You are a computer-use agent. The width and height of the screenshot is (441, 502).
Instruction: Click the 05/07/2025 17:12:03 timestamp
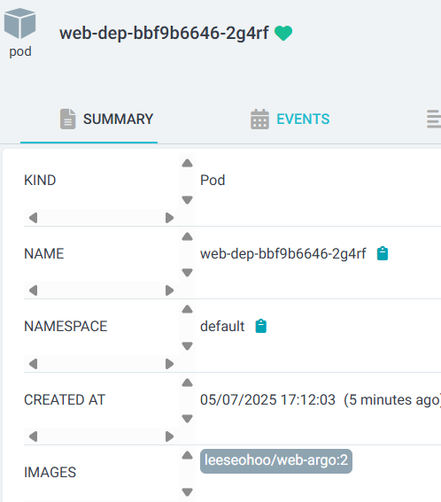(267, 400)
